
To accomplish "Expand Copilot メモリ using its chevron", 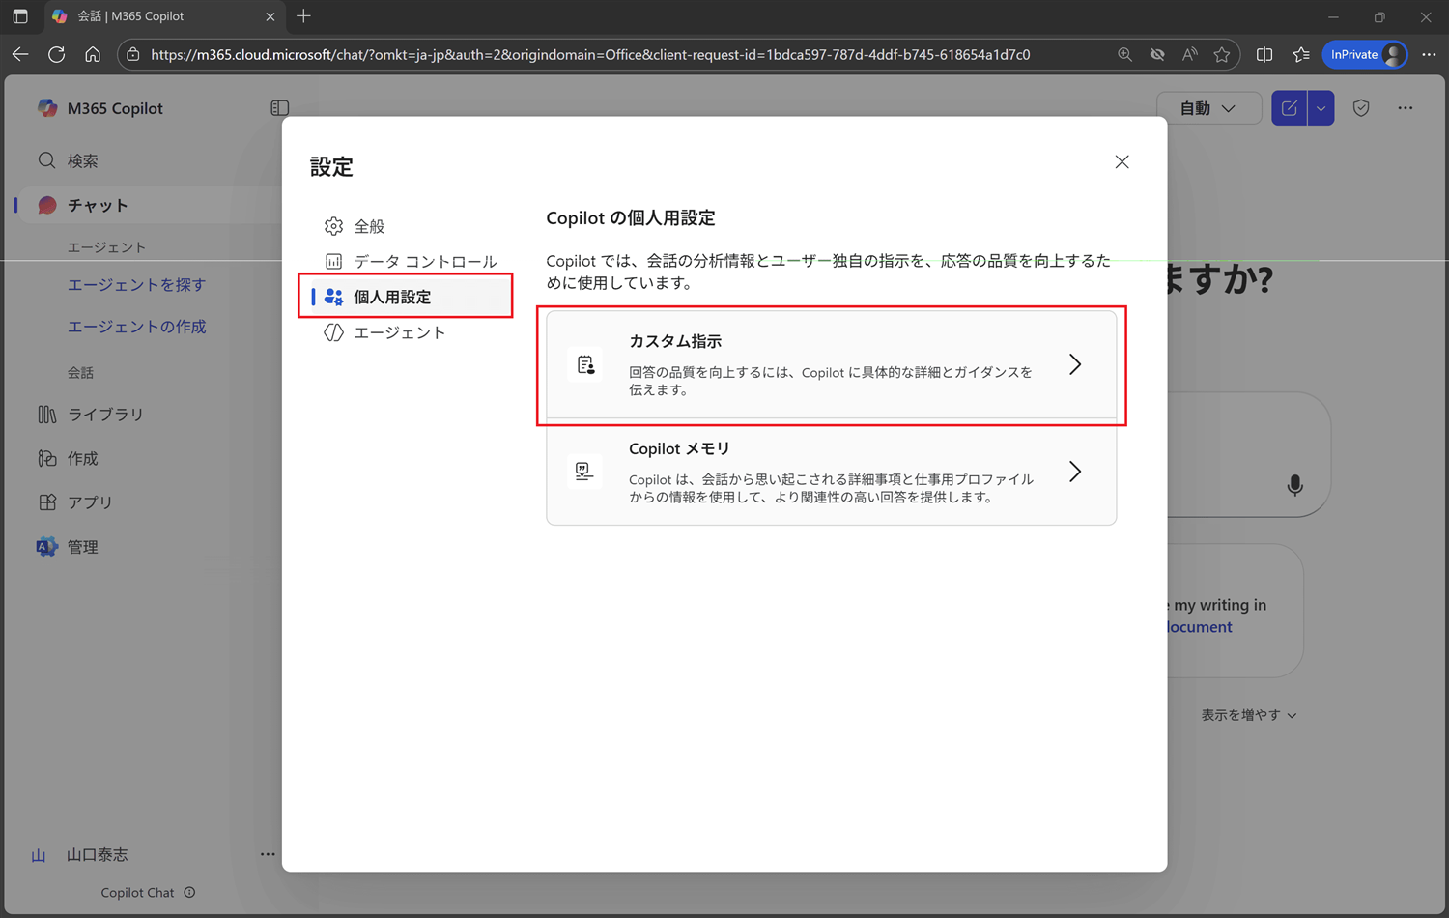I will [x=1075, y=472].
